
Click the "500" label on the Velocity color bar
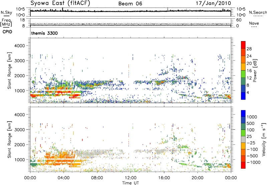(x=251, y=123)
